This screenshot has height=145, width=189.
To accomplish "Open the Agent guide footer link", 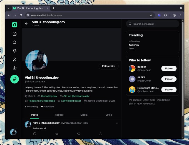I will point(149,100).
